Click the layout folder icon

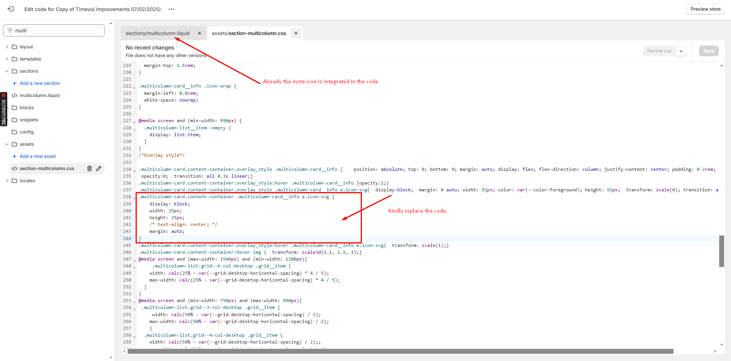[14, 47]
